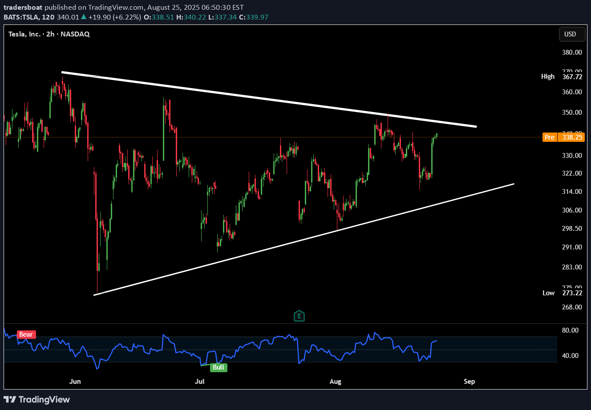Open the USD currency selector
This screenshot has height=410, width=591.
click(572, 34)
